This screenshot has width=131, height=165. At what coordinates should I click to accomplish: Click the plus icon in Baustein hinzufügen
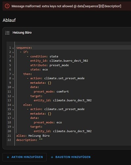coord(52,157)
